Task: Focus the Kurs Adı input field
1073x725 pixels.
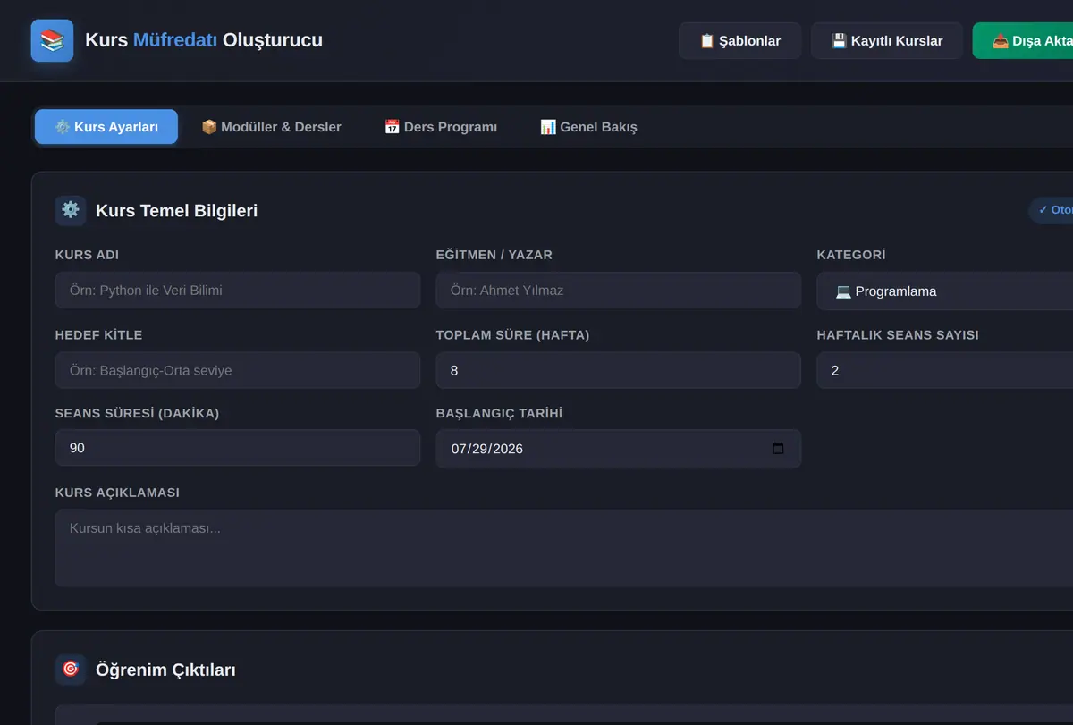Action: pyautogui.click(x=238, y=291)
